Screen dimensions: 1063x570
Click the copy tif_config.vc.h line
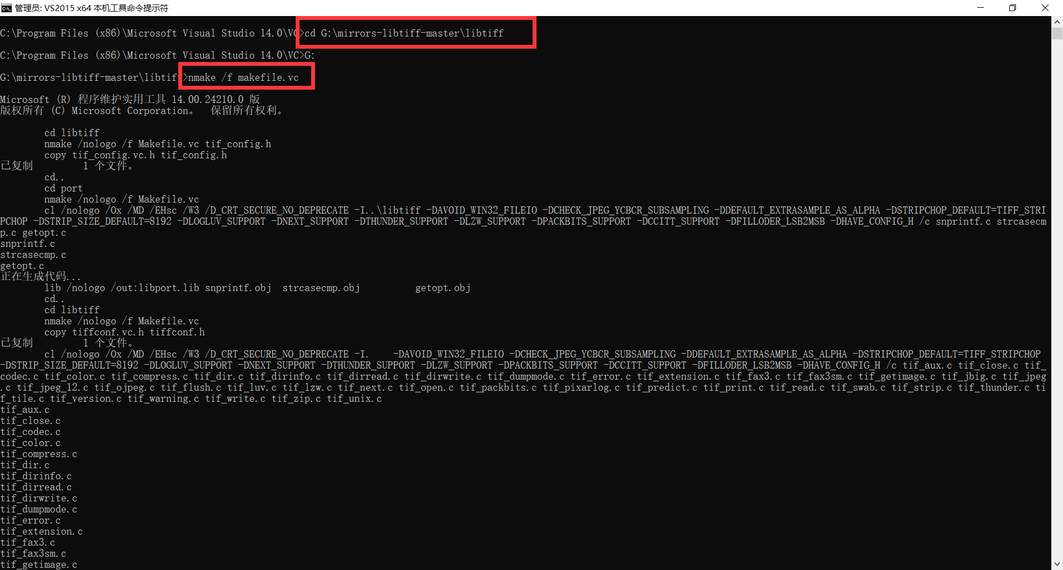click(136, 154)
